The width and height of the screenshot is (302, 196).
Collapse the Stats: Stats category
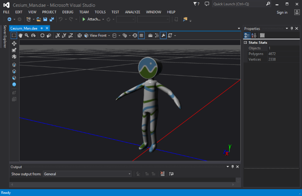(x=245, y=42)
